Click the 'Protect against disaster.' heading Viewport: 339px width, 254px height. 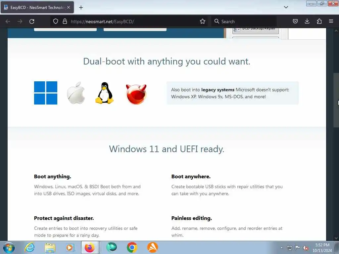click(64, 218)
